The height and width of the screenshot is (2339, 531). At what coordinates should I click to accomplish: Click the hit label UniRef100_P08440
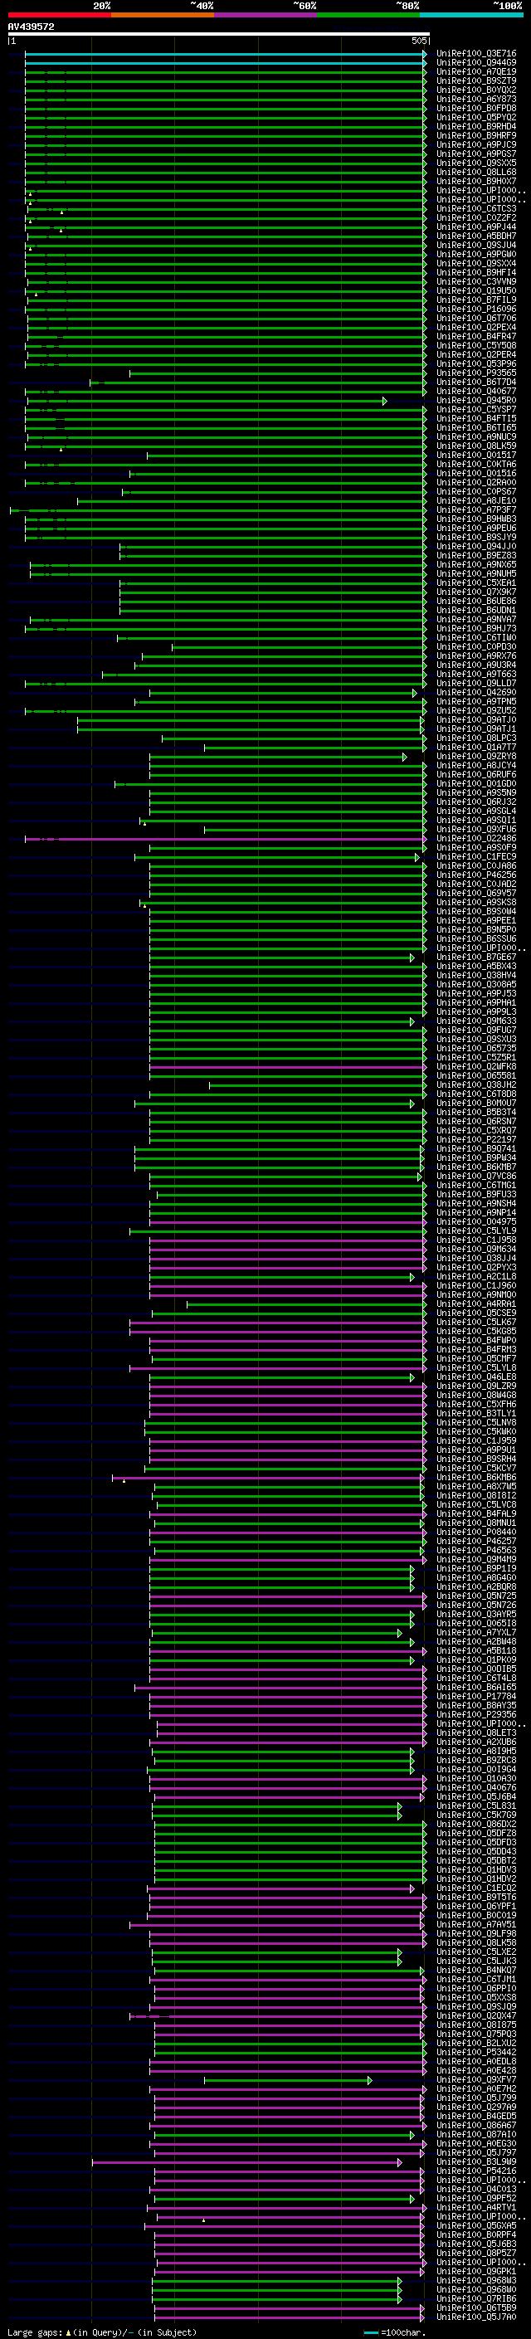point(476,1532)
